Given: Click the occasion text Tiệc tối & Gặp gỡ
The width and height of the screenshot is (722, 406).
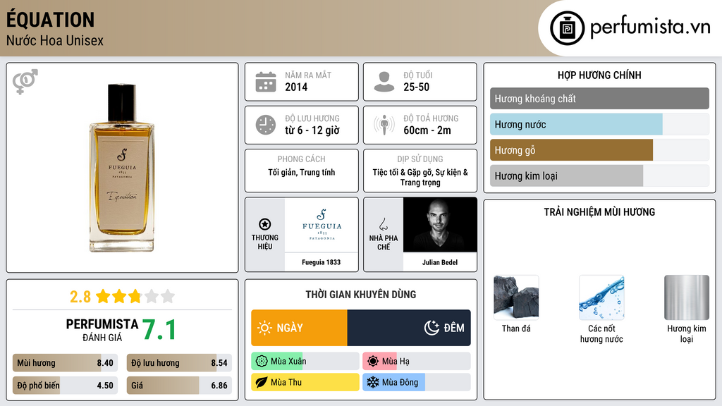Looking at the screenshot, I should click(401, 172).
